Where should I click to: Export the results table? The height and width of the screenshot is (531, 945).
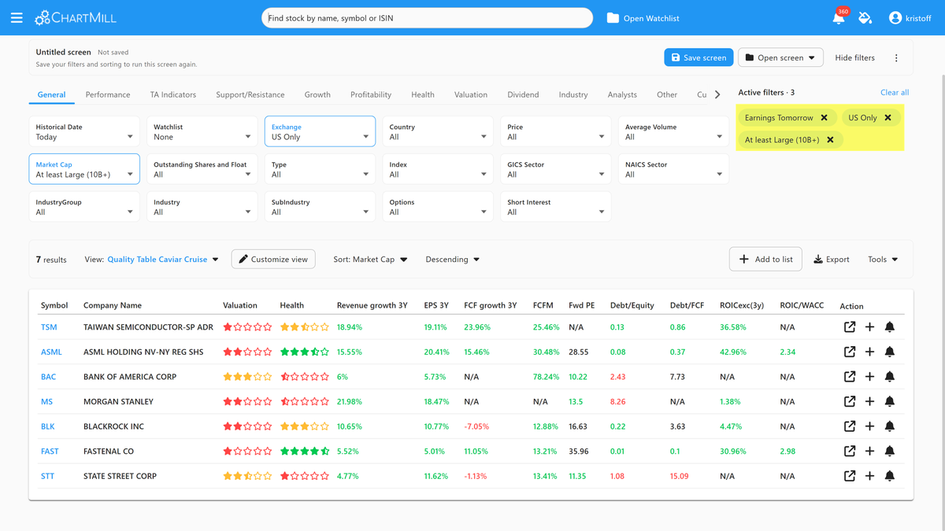[832, 260]
